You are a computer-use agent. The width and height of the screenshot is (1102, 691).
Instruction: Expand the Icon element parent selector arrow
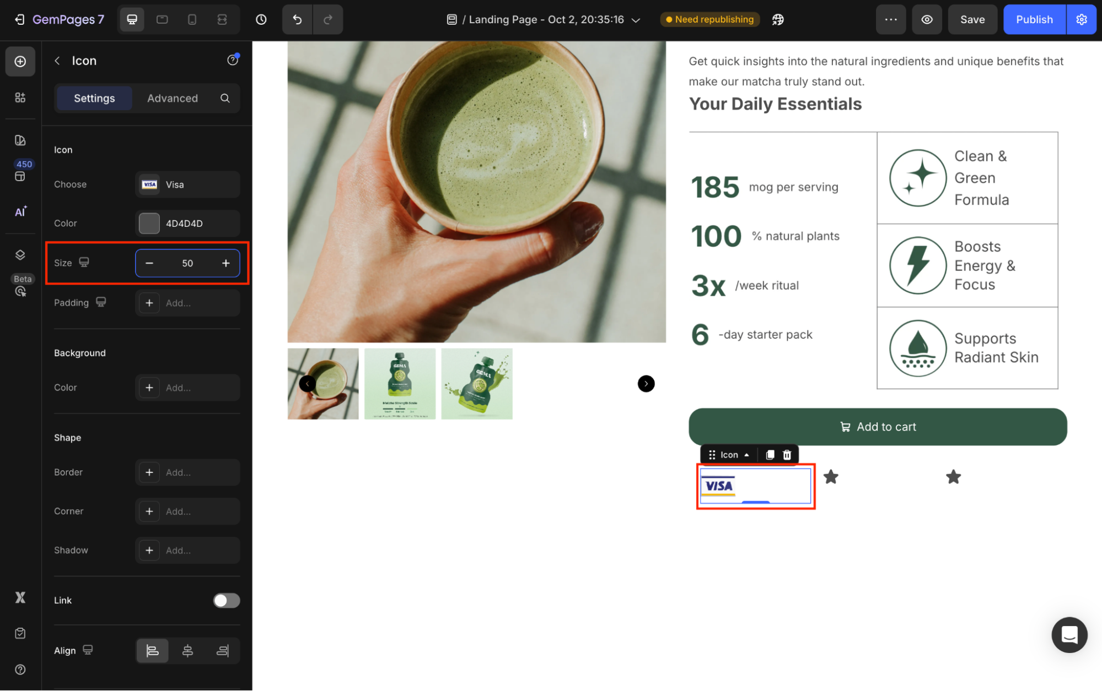[746, 455]
